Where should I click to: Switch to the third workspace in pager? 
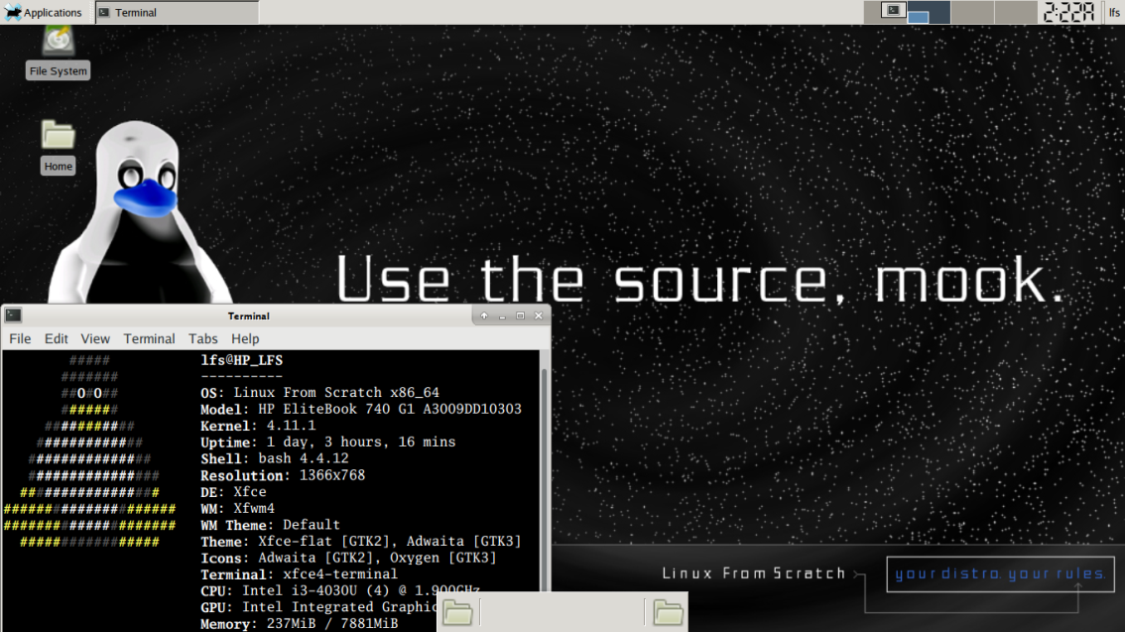(972, 12)
